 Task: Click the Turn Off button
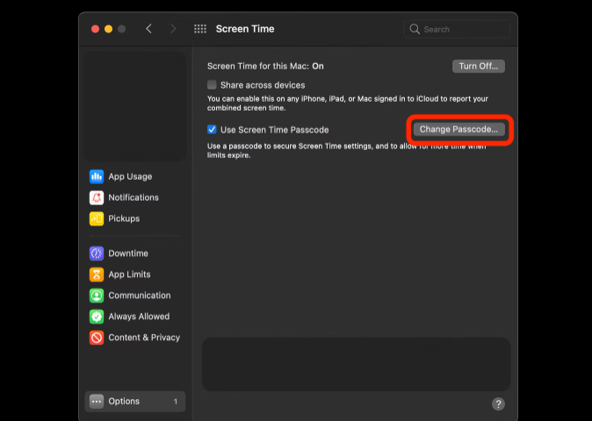tap(479, 67)
